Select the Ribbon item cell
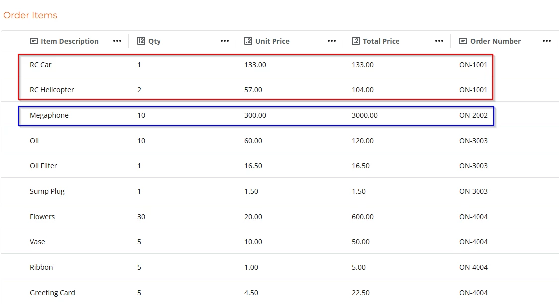The width and height of the screenshot is (559, 304). (x=41, y=267)
